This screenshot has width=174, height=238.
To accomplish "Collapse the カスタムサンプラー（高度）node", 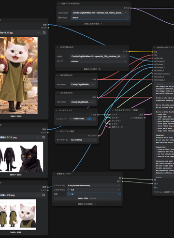I will tap(112, 110).
